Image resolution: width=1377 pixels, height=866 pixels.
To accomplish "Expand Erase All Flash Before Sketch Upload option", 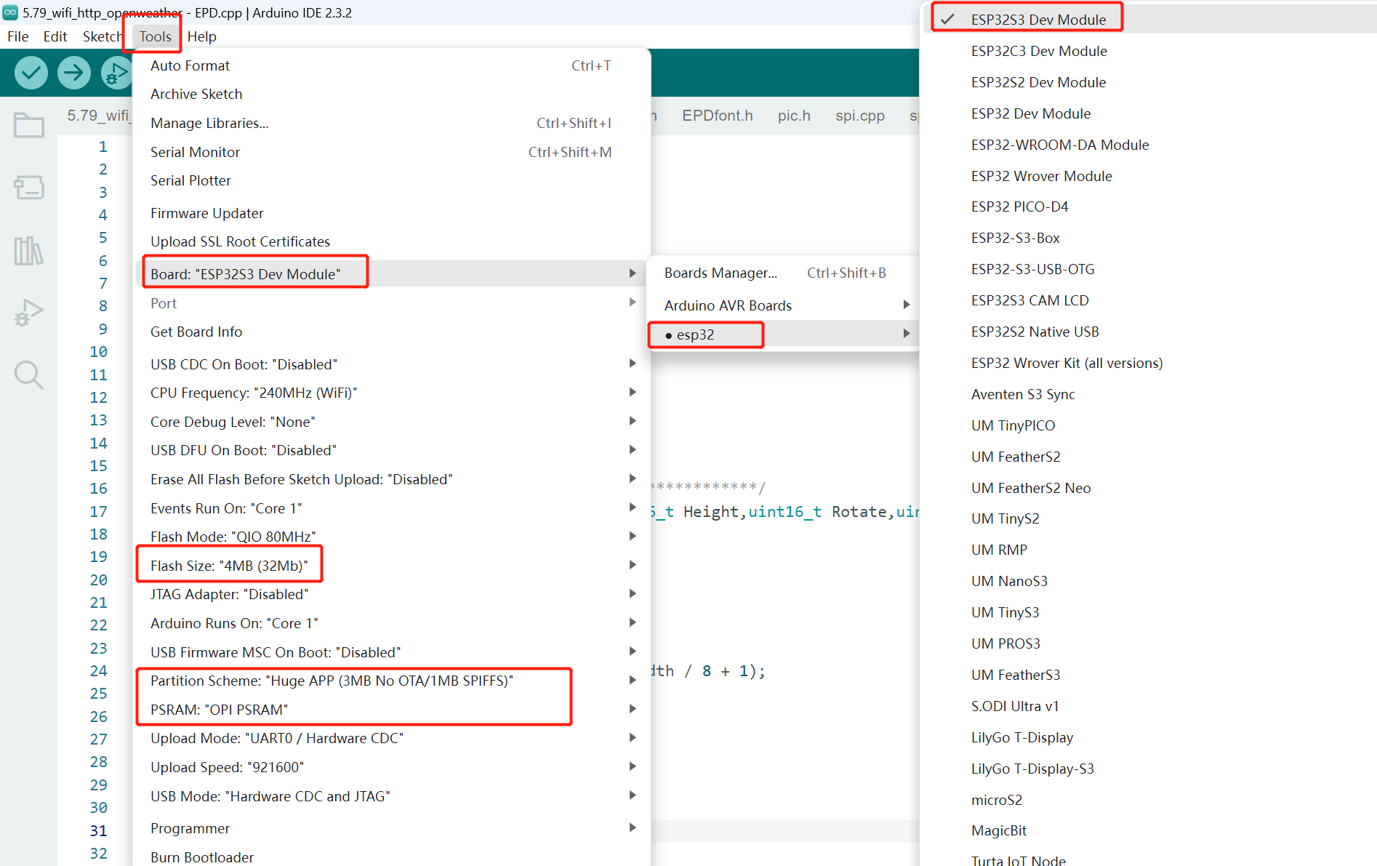I will (x=391, y=479).
